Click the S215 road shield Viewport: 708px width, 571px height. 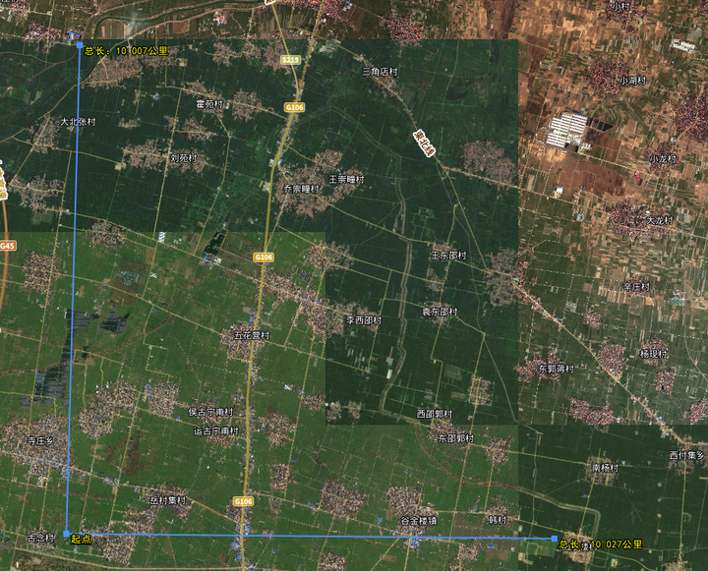(290, 60)
